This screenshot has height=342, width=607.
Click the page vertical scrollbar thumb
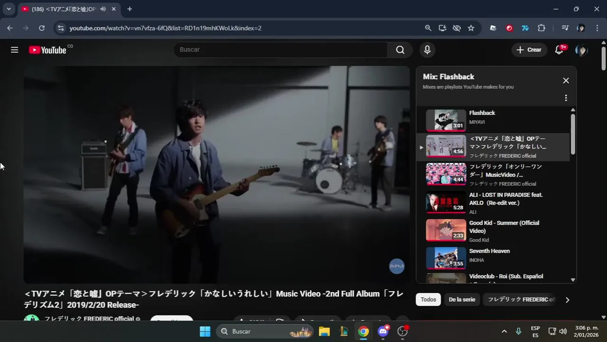[604, 58]
